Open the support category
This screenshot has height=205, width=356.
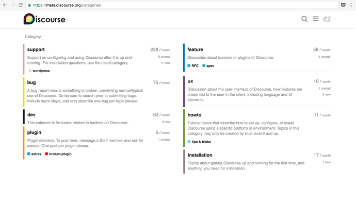click(36, 49)
